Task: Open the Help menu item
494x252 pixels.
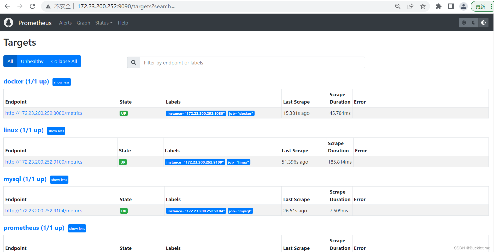Action: [x=123, y=23]
